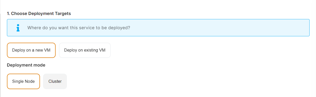Image resolution: width=316 pixels, height=97 pixels.
Task: Click the 'Deploy on a new VM' label text
Action: point(31,50)
